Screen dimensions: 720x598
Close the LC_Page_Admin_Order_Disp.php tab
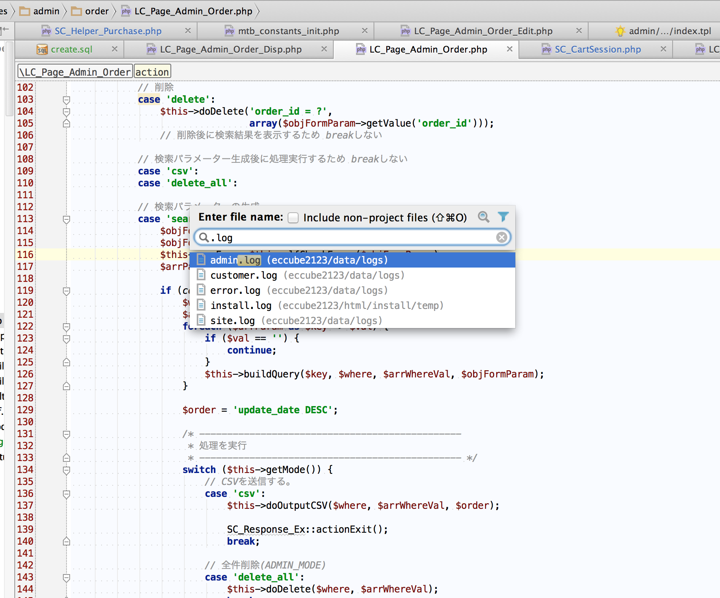pyautogui.click(x=324, y=49)
